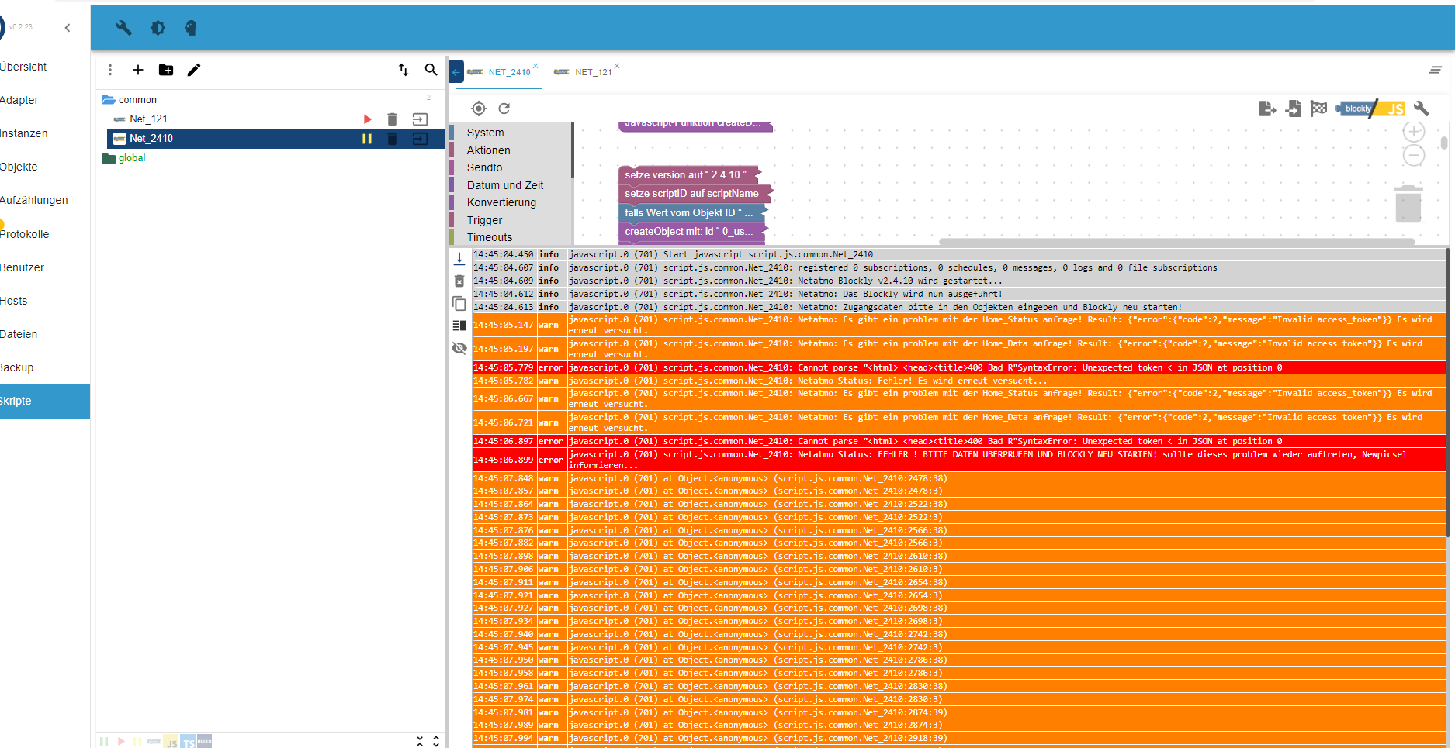Collapse all folders with inward chevrons
This screenshot has width=1455, height=748.
(x=420, y=741)
